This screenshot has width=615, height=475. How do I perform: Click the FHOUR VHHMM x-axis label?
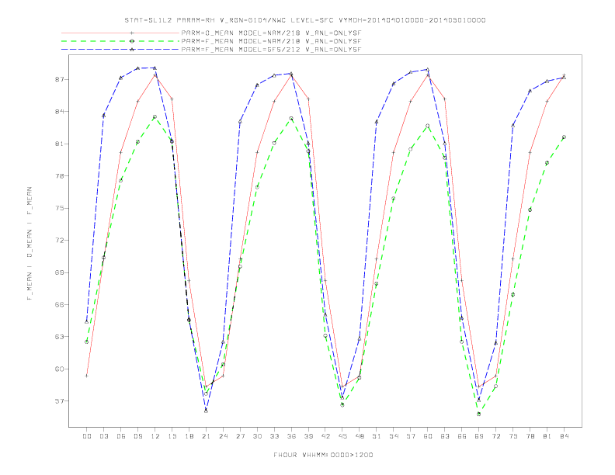coord(323,455)
